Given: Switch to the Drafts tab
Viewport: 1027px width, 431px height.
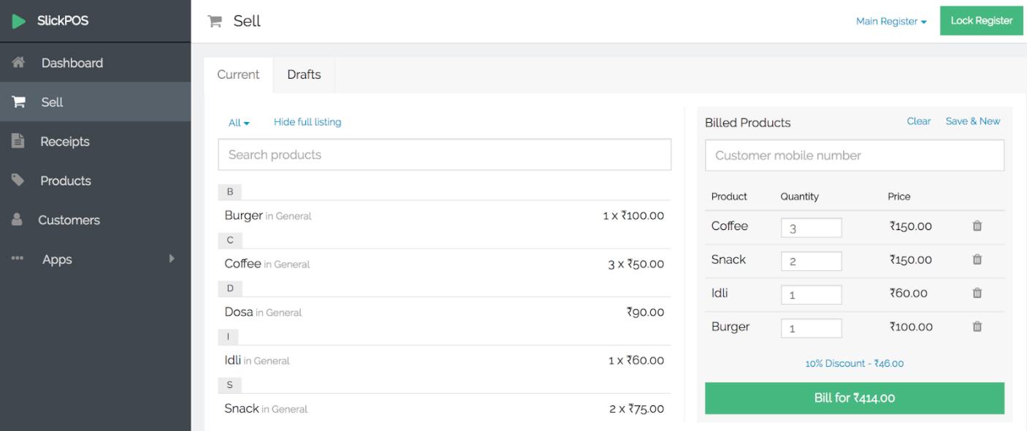Looking at the screenshot, I should point(304,75).
